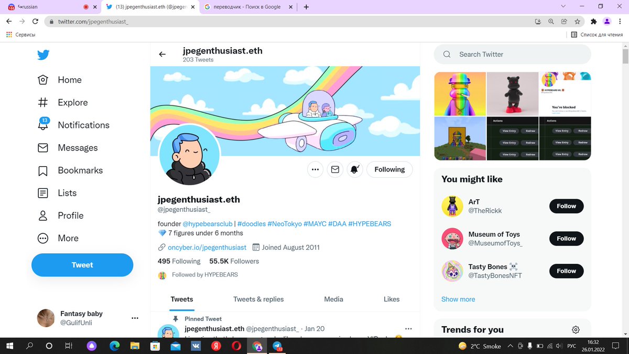Open Explore in the sidebar

tap(62, 102)
